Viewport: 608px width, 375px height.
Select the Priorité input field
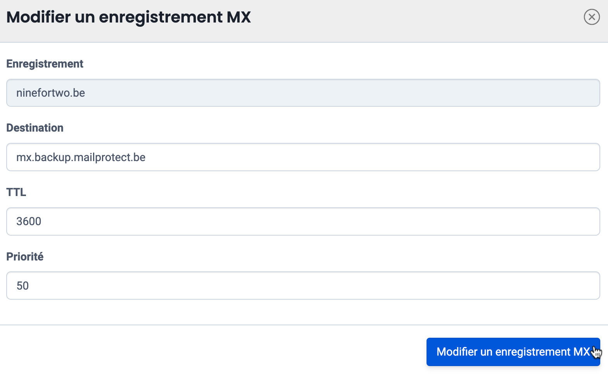(x=302, y=286)
